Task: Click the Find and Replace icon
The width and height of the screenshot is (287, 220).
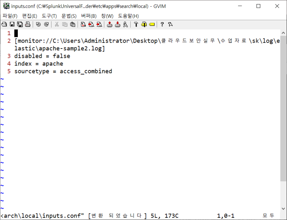Action: (x=83, y=24)
